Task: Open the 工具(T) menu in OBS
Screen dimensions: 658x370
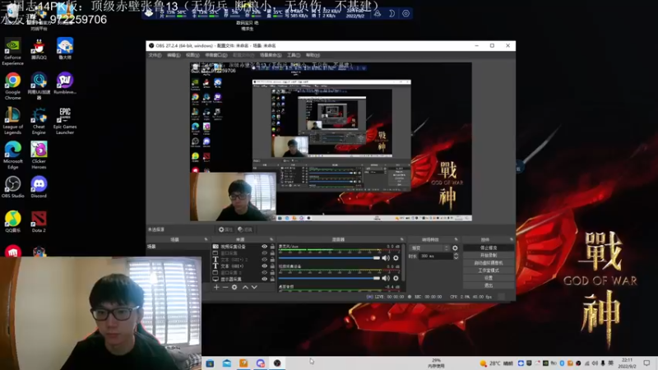Action: pyautogui.click(x=294, y=55)
